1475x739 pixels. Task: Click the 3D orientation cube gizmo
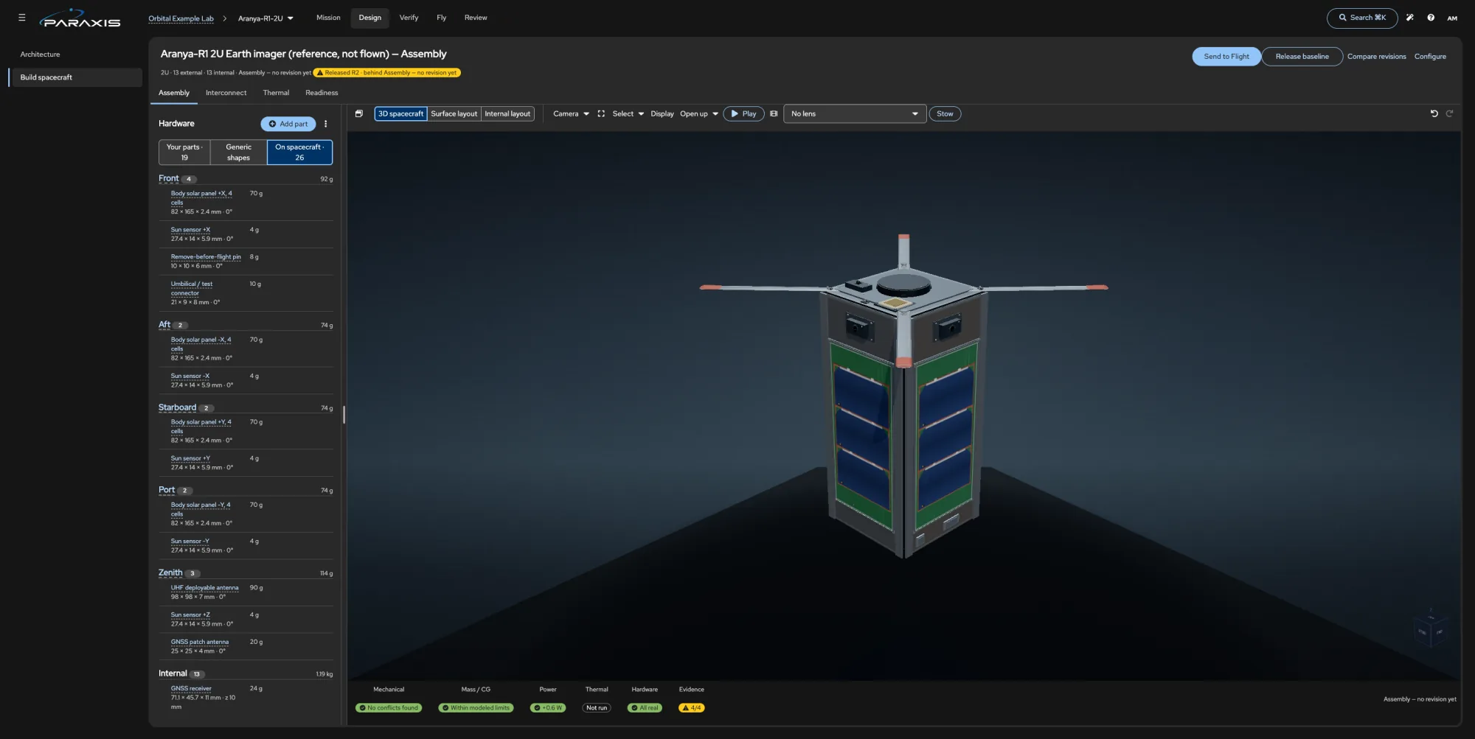coord(1430,630)
